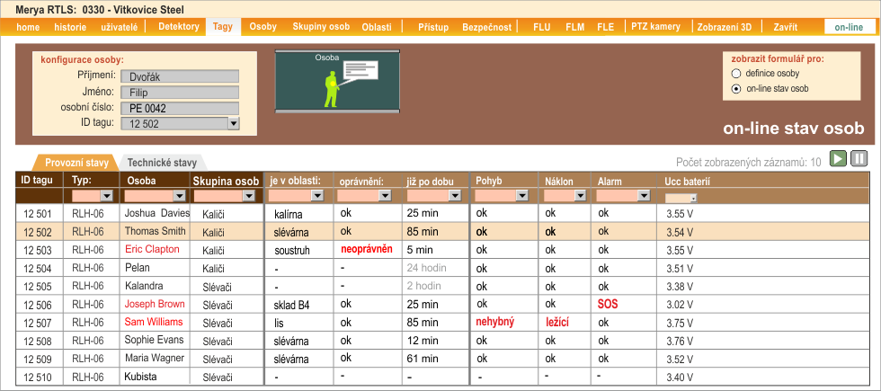Image resolution: width=881 pixels, height=391 pixels.
Task: Open the FLM menu item
Action: [574, 27]
